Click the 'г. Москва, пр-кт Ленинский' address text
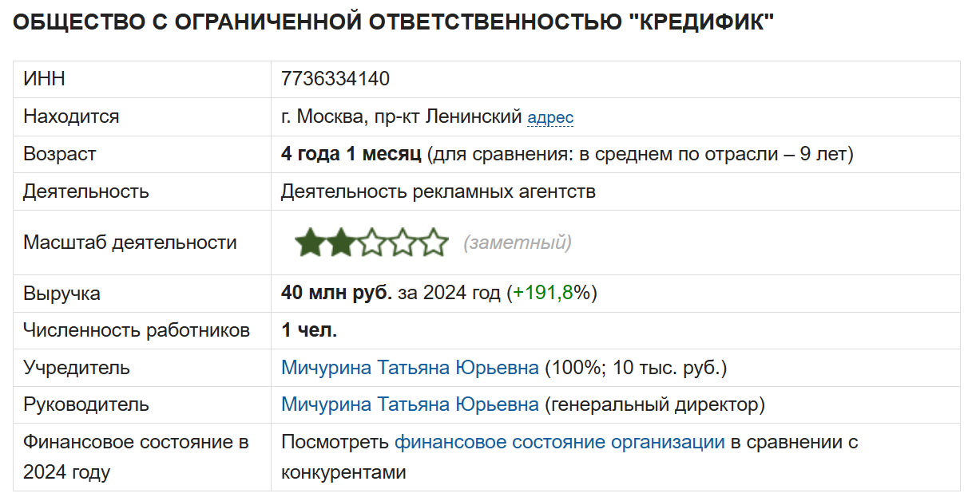 pyautogui.click(x=401, y=117)
